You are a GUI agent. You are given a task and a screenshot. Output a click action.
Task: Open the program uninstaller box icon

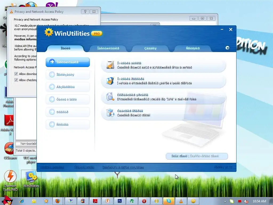110,113
